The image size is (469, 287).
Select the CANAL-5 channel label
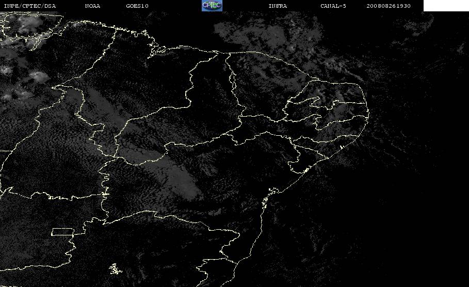coord(333,6)
